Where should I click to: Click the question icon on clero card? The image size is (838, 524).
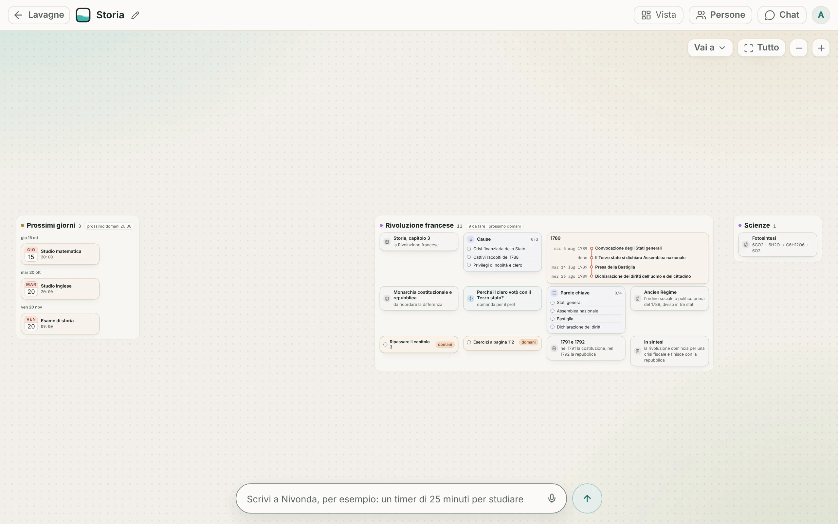pos(471,298)
